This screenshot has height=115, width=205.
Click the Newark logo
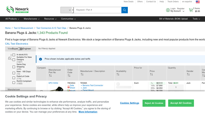[17, 9]
